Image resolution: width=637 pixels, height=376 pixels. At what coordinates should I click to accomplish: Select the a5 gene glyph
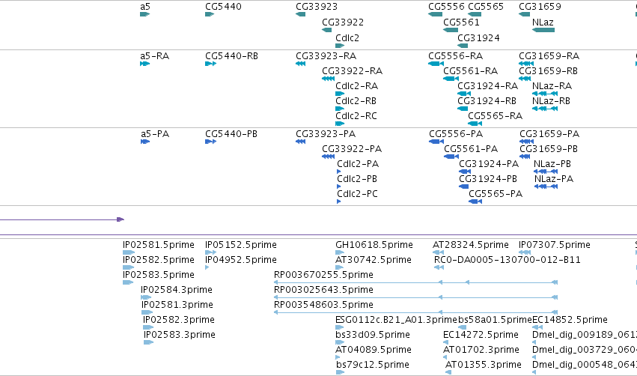pos(144,14)
